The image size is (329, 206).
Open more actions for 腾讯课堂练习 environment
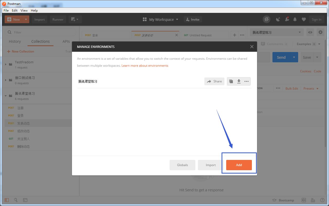[246, 81]
